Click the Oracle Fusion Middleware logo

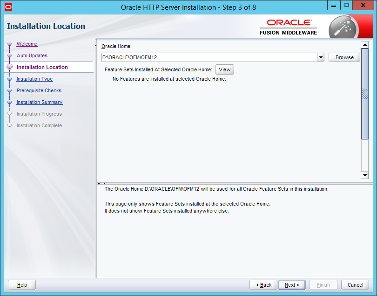pos(289,27)
